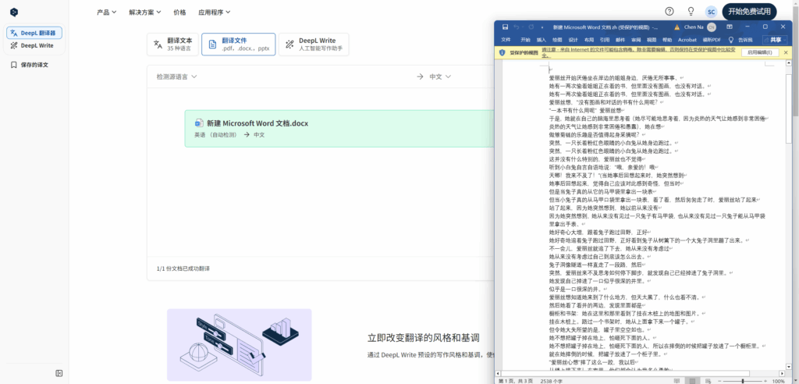Switch to Print Layout view icon in Word
Screen dimensions: 799x384
click(x=693, y=381)
